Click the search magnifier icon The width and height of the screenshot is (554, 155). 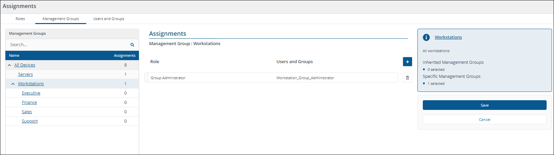pyautogui.click(x=132, y=45)
